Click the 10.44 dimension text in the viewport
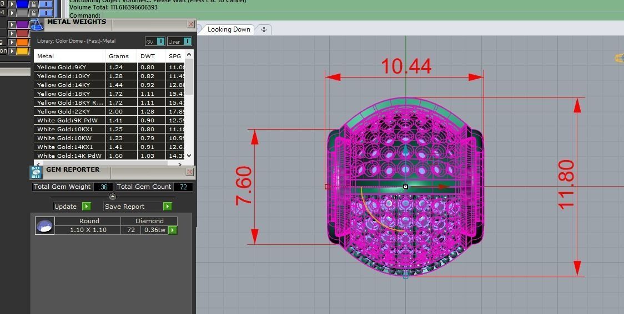624x314 pixels. (x=406, y=66)
